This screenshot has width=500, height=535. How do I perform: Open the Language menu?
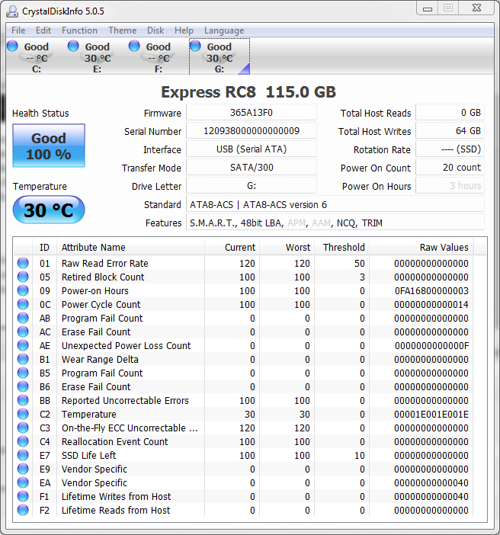pyautogui.click(x=224, y=30)
